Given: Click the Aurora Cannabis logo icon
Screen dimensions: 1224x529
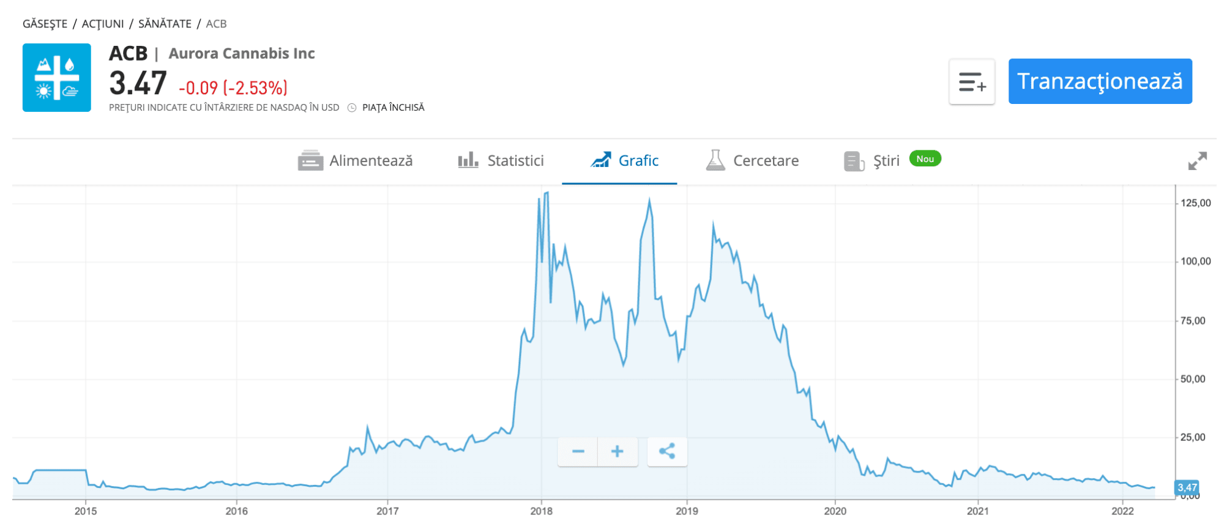Looking at the screenshot, I should 57,78.
